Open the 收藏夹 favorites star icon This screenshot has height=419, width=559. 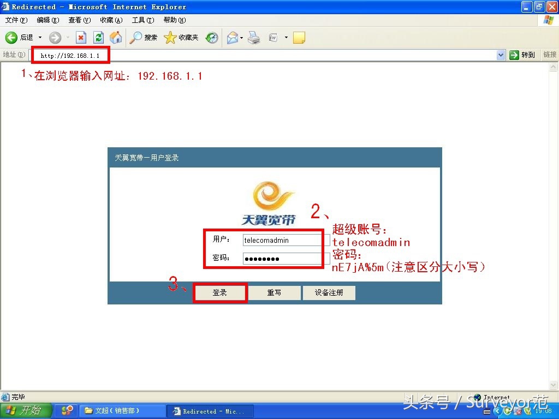point(170,38)
